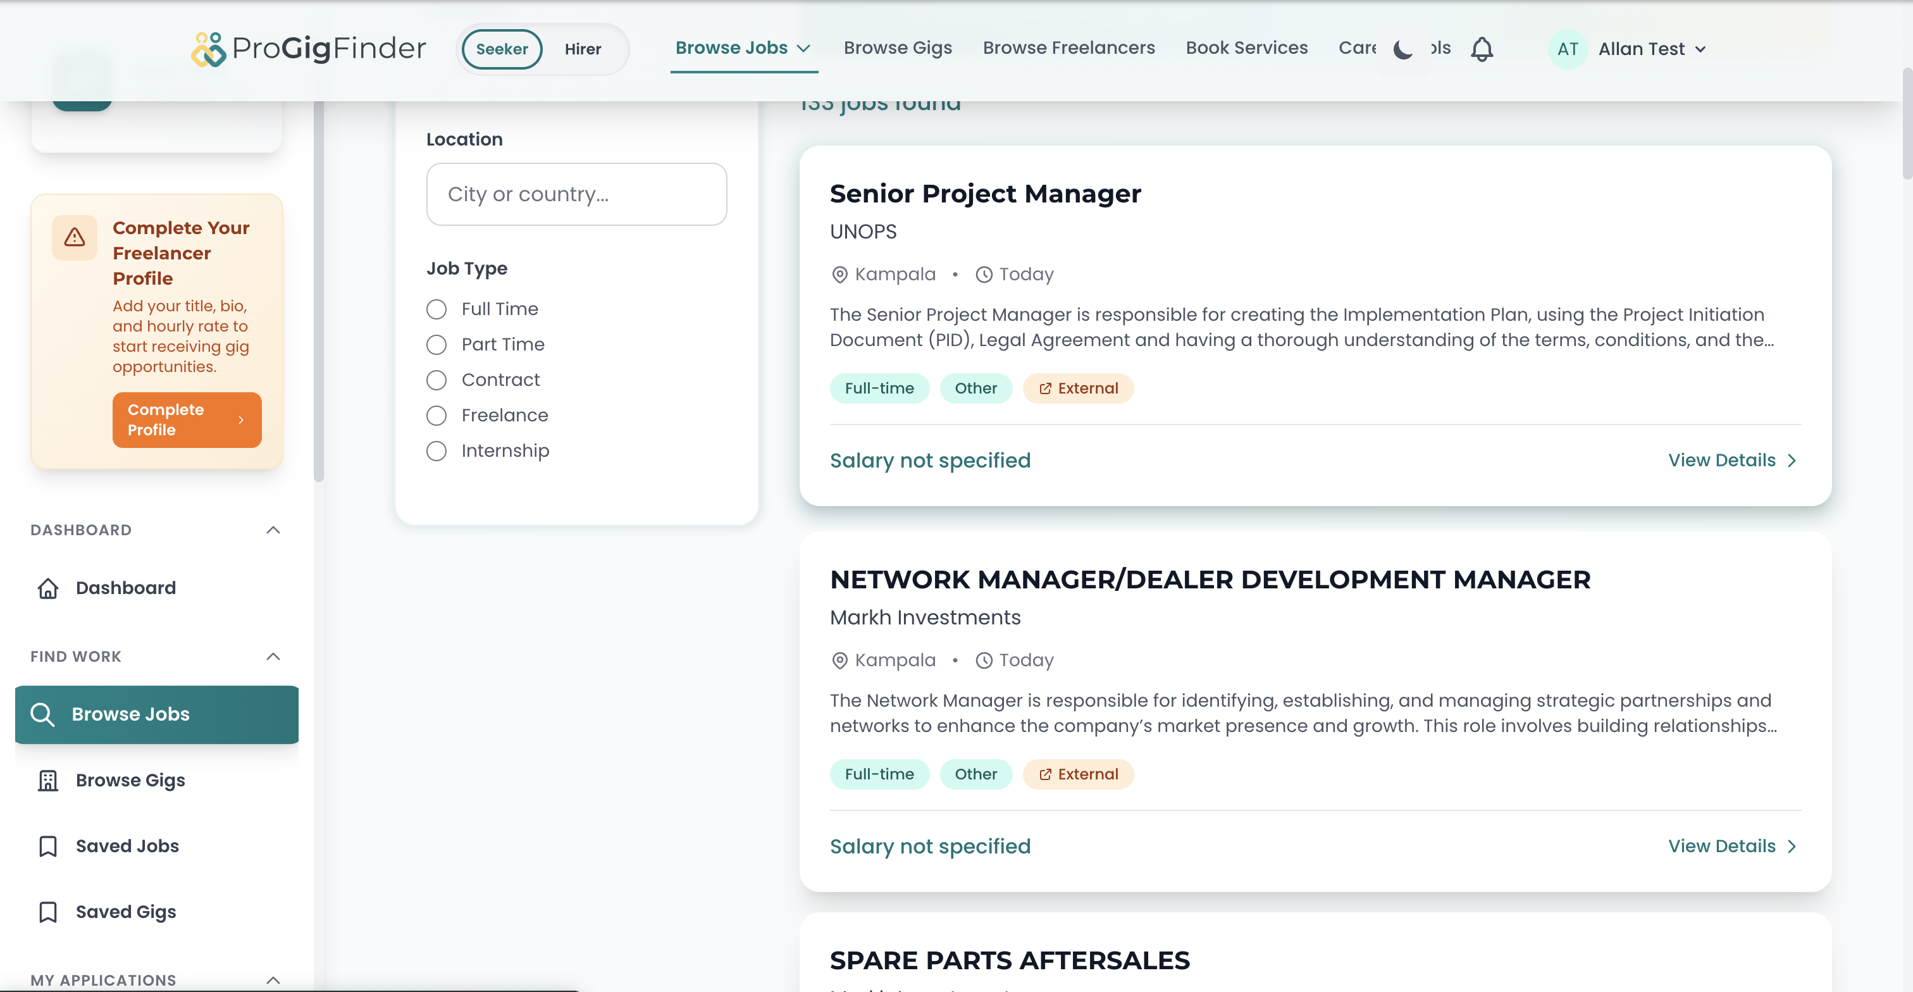The height and width of the screenshot is (992, 1913).
Task: Select the Contract radio option
Action: [436, 380]
